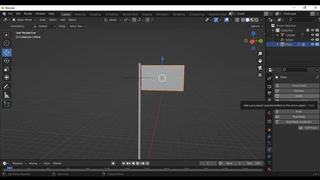Jump to the last frame

147,163
